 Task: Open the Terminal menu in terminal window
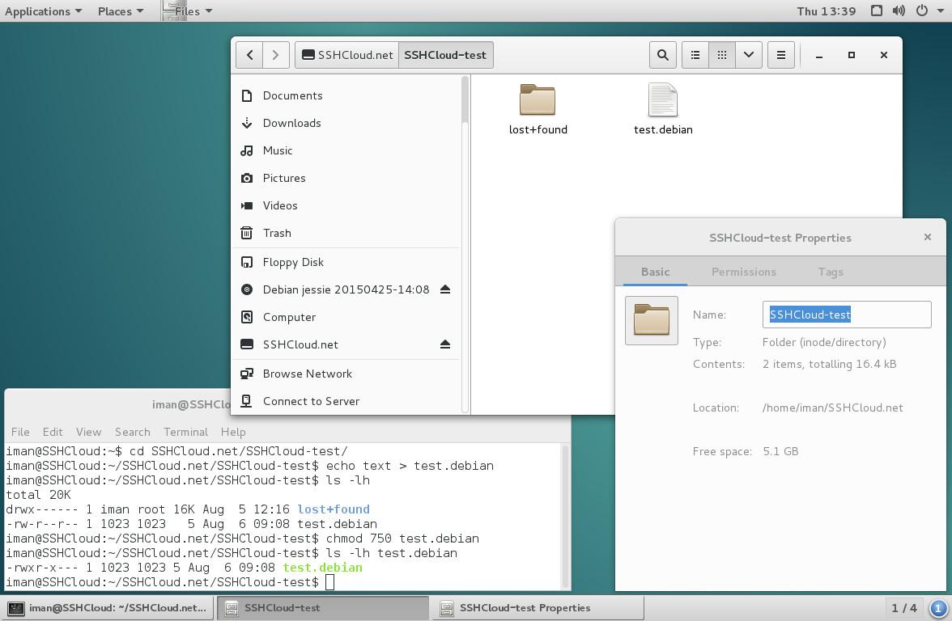coord(185,432)
